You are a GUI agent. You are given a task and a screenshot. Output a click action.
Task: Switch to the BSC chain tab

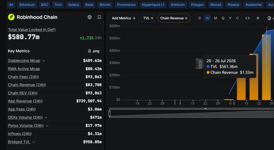[44, 5]
